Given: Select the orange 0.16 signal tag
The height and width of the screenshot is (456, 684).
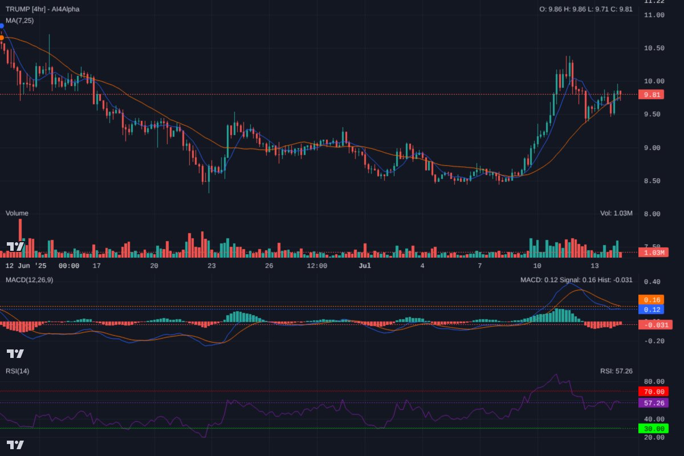Looking at the screenshot, I should [x=652, y=300].
